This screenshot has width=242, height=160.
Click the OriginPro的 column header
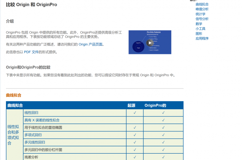click(x=155, y=105)
